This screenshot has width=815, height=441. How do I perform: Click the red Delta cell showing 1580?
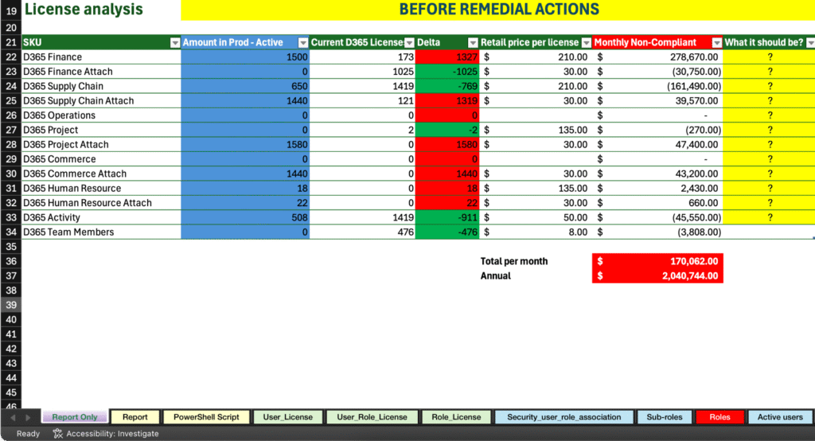coord(447,144)
